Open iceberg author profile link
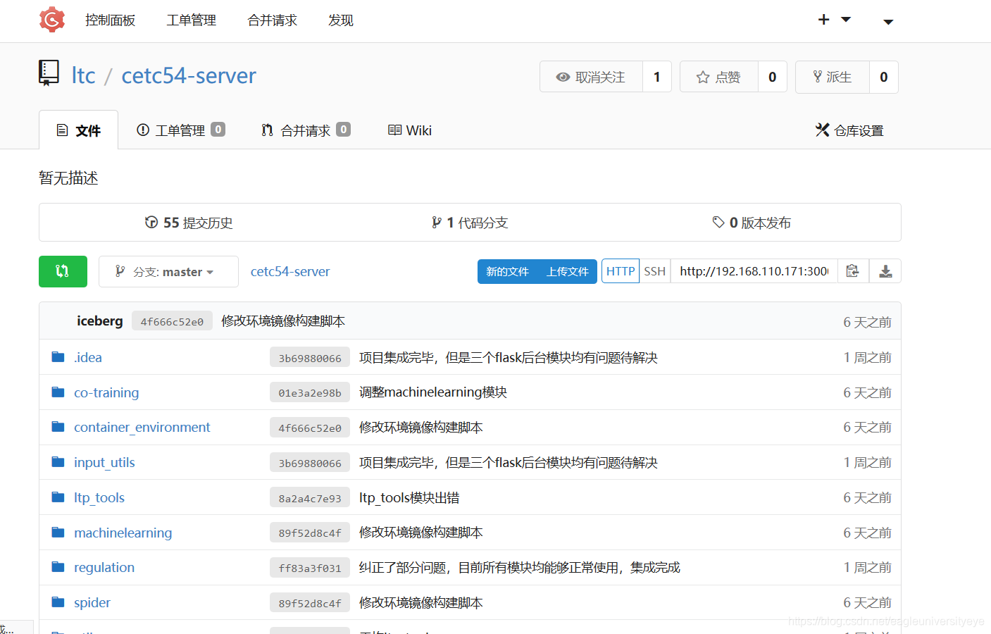The width and height of the screenshot is (991, 634). point(100,321)
